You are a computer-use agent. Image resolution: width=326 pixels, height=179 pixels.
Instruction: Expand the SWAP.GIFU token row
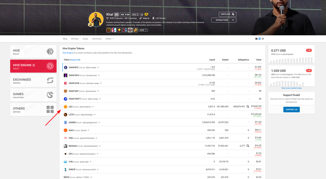99,75
